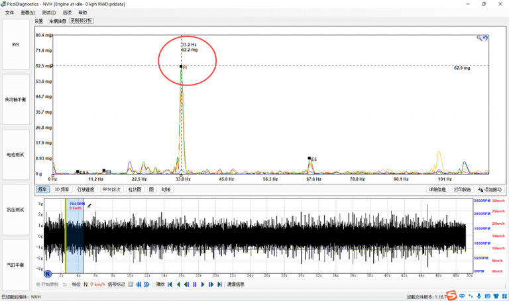
Task: Click the 添加振动 (Add vibration) button
Action: (490, 190)
